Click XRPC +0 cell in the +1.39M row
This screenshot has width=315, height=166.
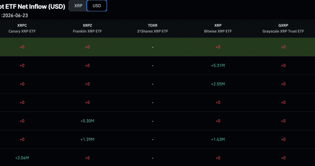tap(22, 139)
